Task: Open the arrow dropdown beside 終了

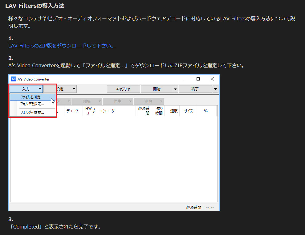Action: (x=215, y=89)
